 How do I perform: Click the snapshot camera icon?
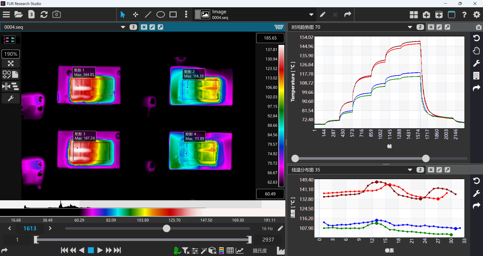tap(56, 15)
